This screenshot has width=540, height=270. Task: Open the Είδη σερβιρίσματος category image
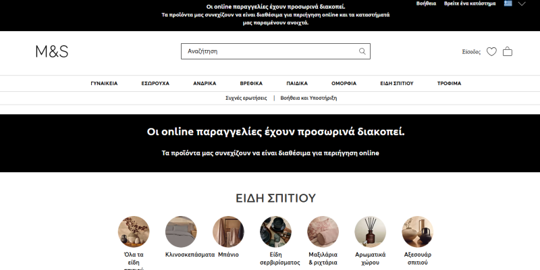275,232
